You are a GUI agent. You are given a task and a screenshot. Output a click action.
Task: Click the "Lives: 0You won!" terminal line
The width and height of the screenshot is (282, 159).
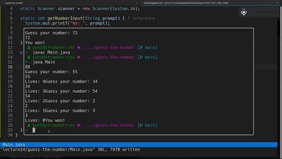click(45, 121)
